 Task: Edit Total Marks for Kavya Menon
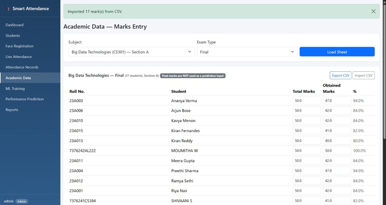[307, 121]
